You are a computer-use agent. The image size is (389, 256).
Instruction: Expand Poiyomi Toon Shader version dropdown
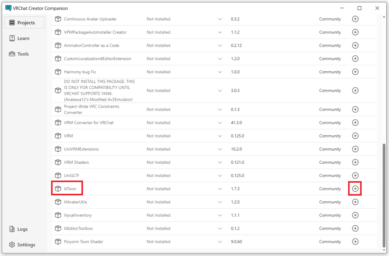pyautogui.click(x=220, y=242)
